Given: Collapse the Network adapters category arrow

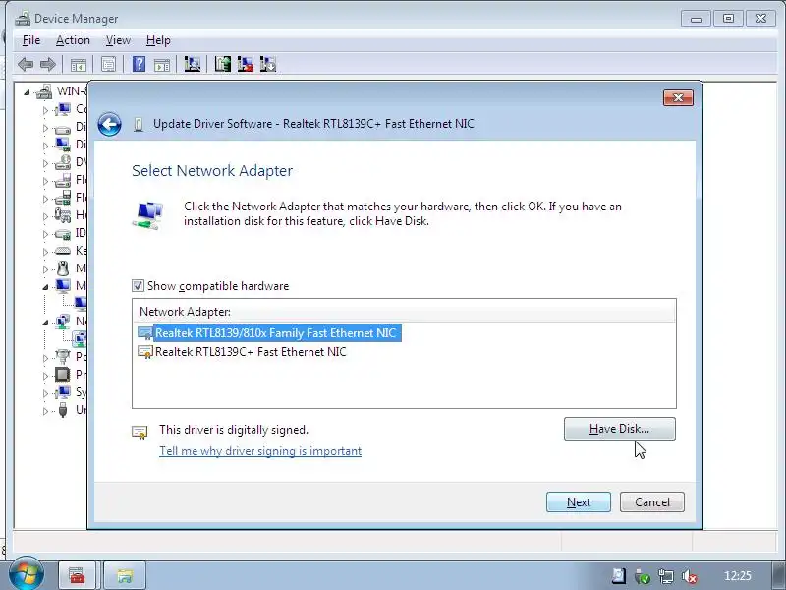Looking at the screenshot, I should [x=45, y=323].
